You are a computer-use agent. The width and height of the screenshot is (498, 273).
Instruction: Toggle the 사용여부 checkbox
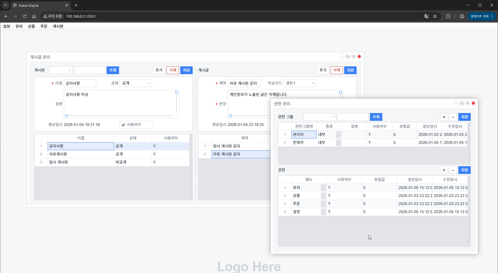point(123,125)
